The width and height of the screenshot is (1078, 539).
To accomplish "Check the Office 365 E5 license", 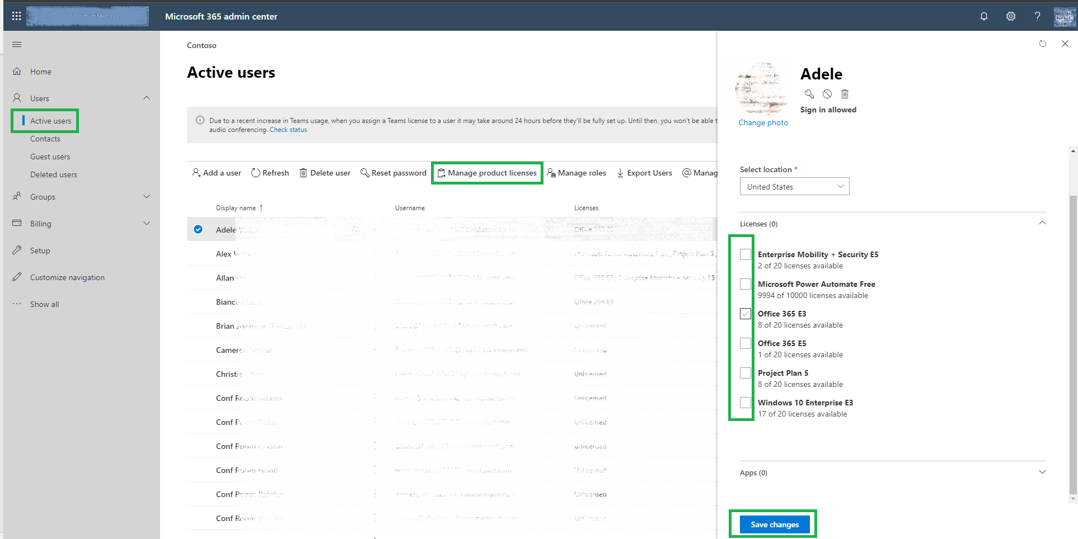I will click(746, 343).
